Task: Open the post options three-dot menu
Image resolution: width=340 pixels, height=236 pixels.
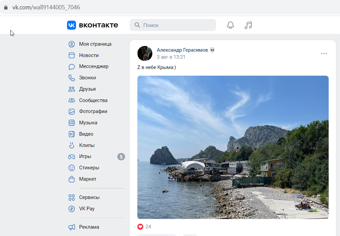Action: click(324, 54)
